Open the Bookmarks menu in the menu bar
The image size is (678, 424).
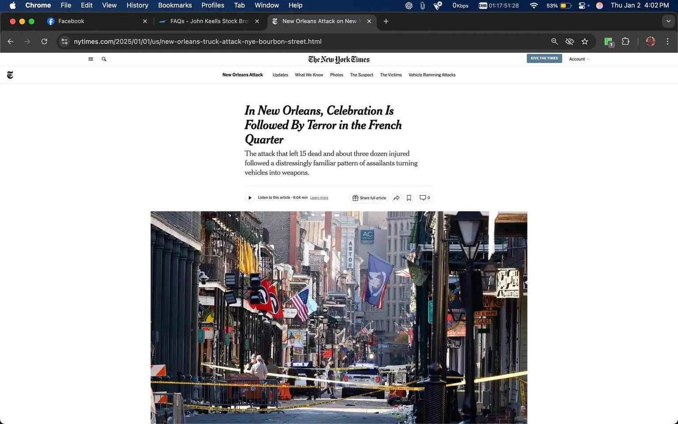pos(175,5)
